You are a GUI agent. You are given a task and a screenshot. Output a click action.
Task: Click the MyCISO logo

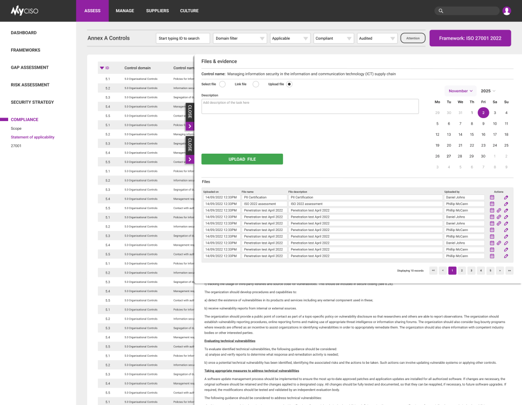(24, 10)
